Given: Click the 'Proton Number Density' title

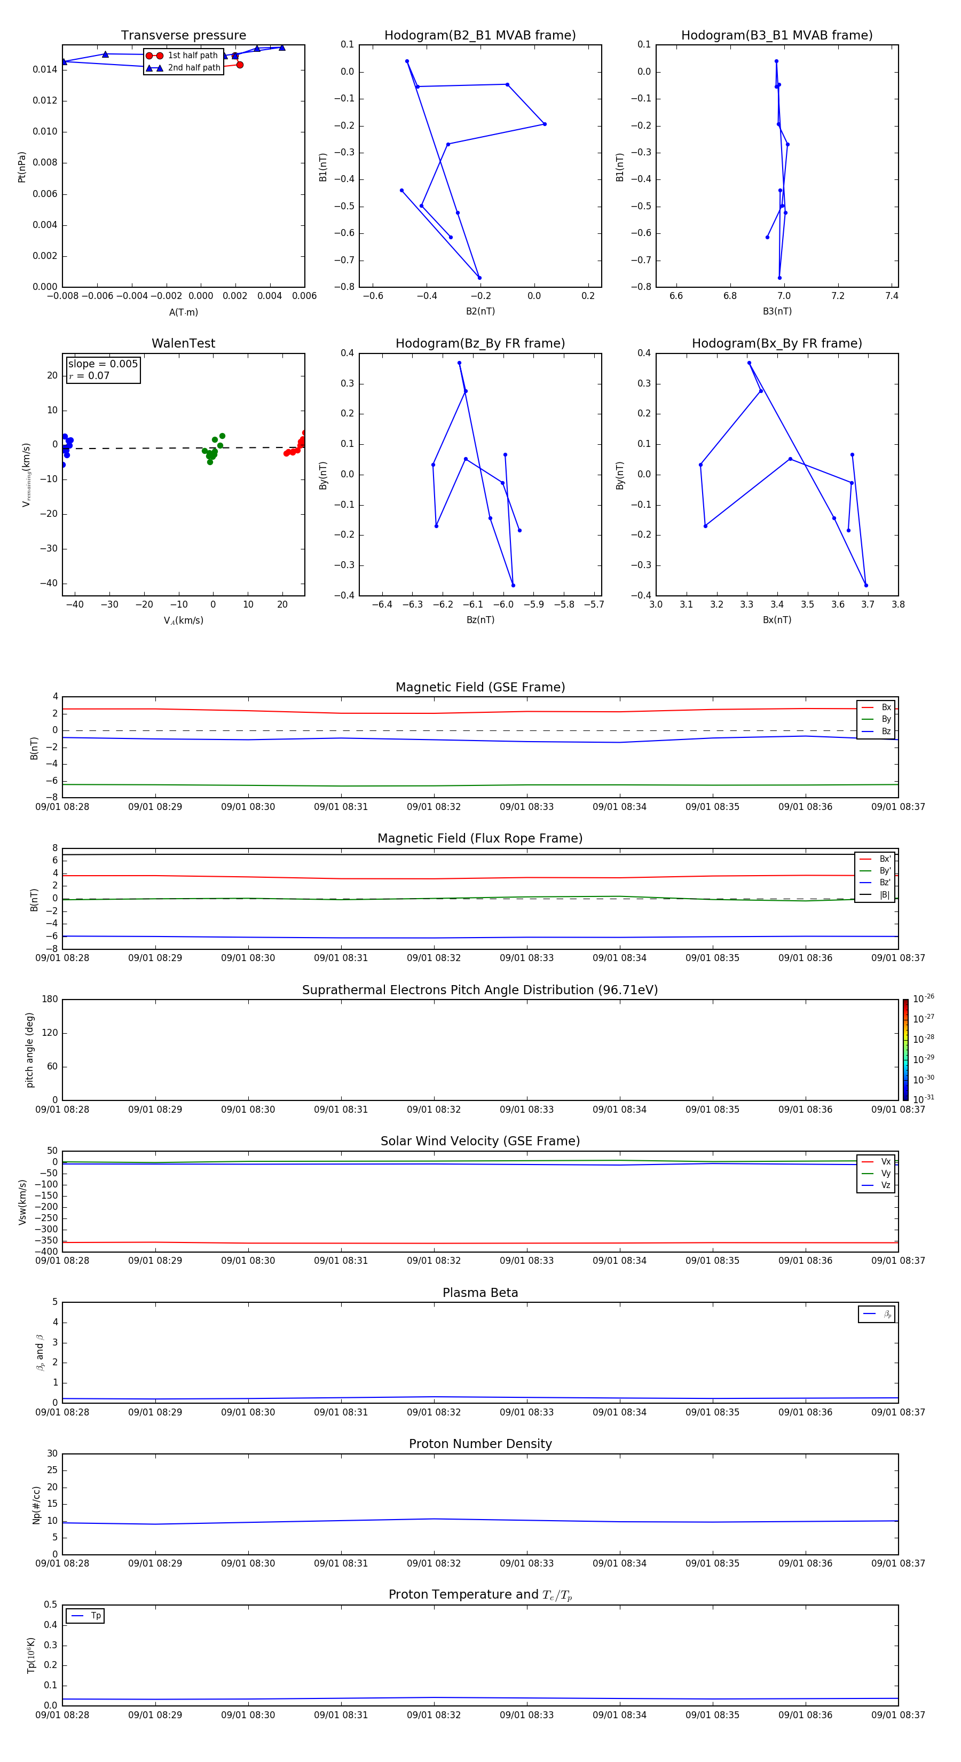Looking at the screenshot, I should pos(480,1444).
